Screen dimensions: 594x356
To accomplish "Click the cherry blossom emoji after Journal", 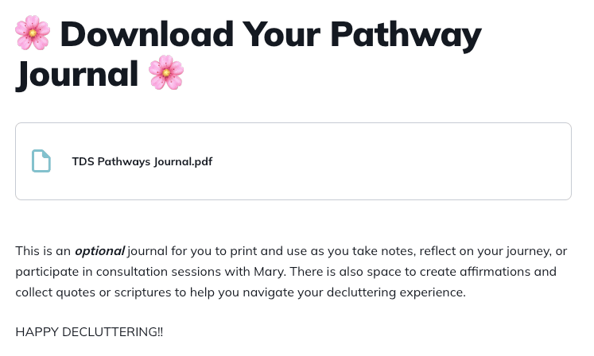I will click(166, 72).
